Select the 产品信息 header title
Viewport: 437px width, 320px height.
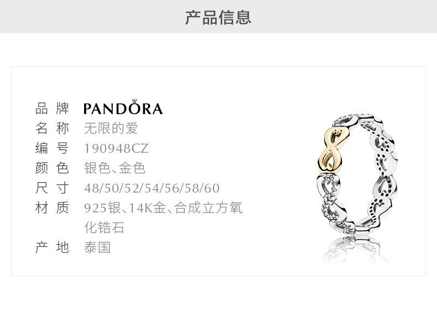tap(218, 17)
